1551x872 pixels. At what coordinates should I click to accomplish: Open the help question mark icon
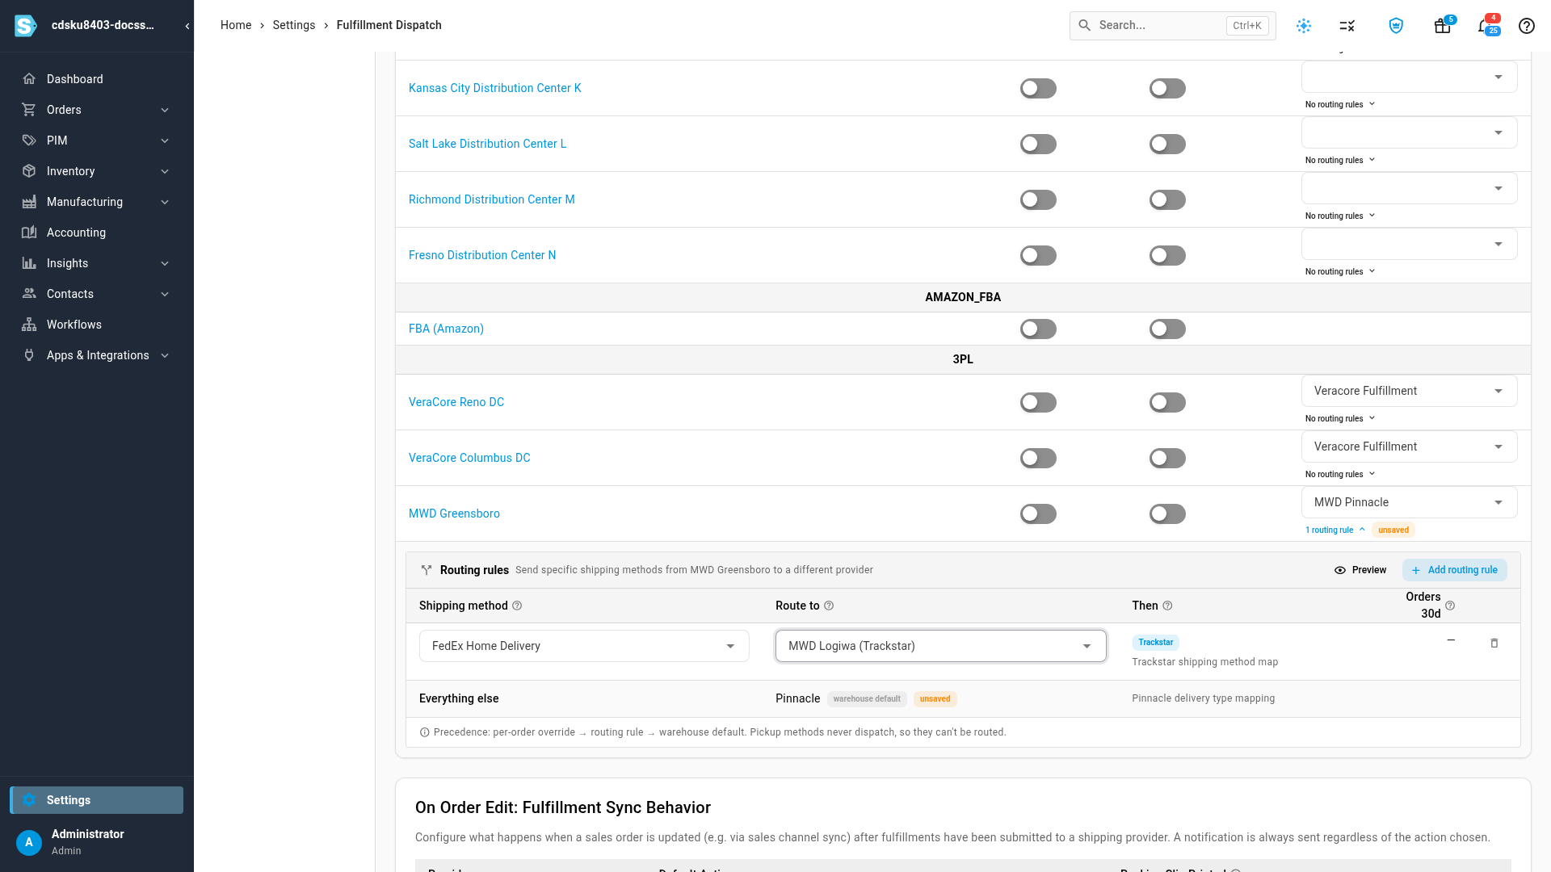pos(1527,26)
